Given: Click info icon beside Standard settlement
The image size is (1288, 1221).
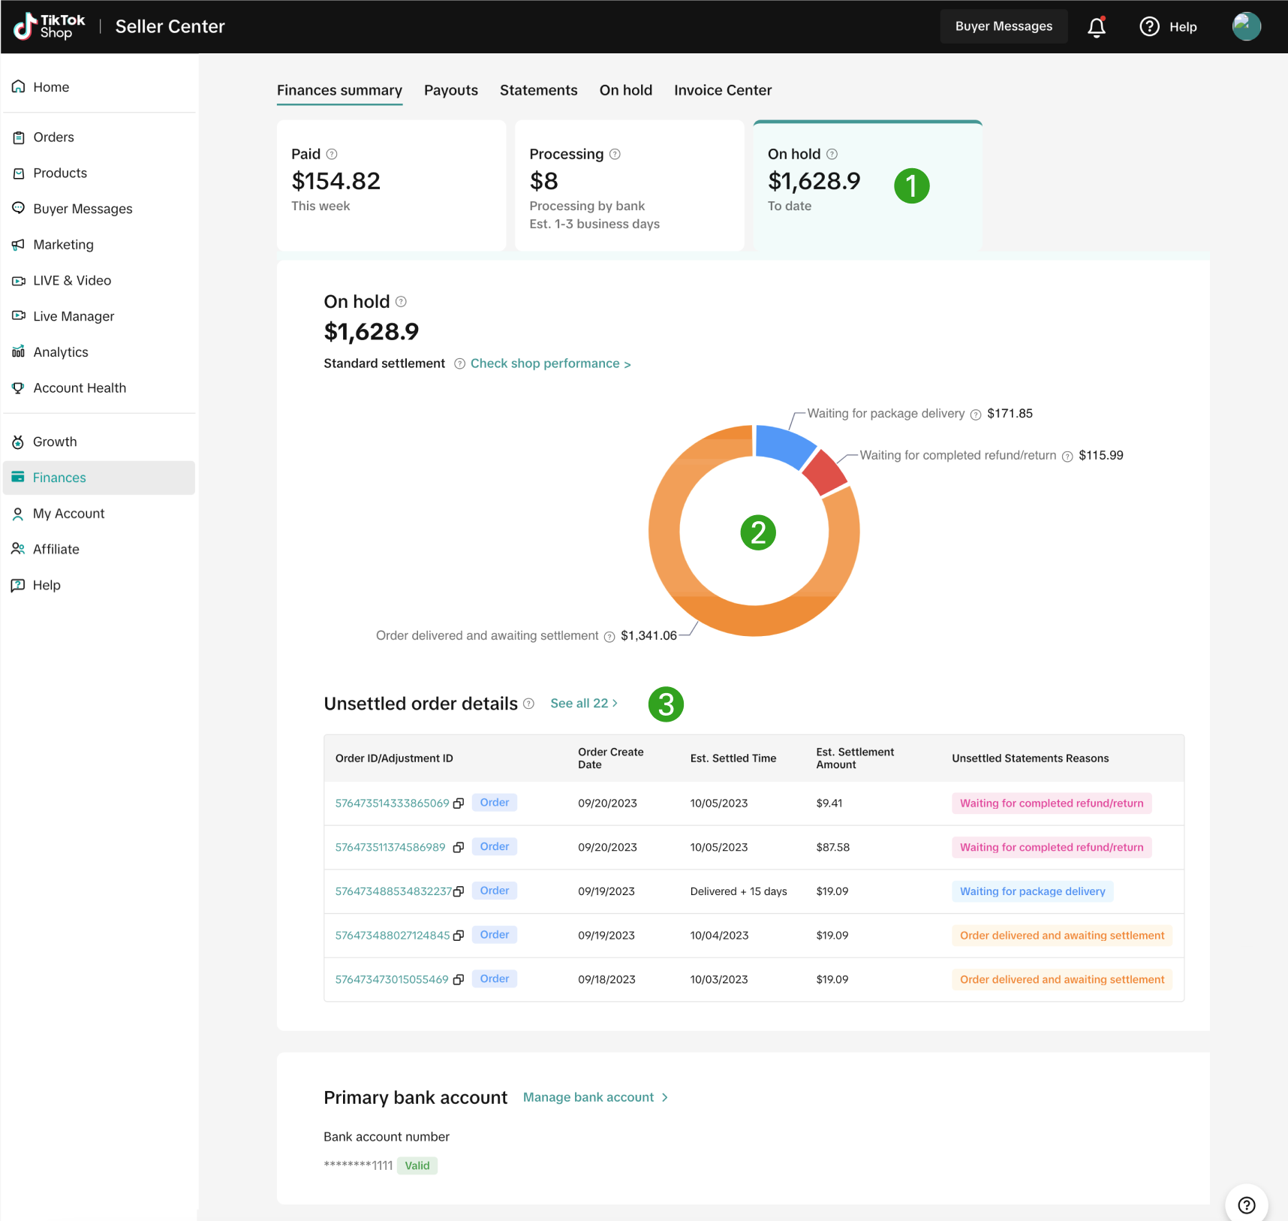Looking at the screenshot, I should coord(459,364).
